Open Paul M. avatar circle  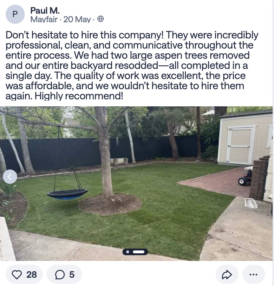(15, 14)
